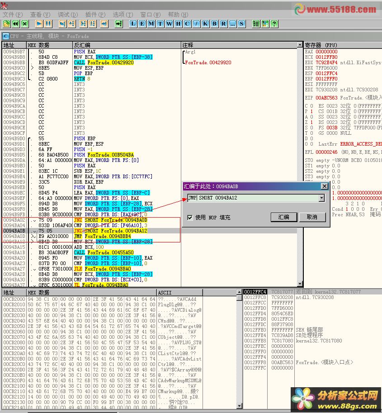Click the Execute till return toolbar icon
Screen dimensions: 382x413
[104, 24]
